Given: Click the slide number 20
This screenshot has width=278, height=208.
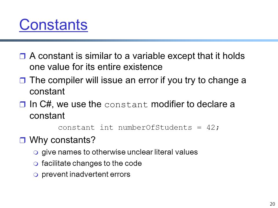Looking at the screenshot, I should pyautogui.click(x=272, y=204).
